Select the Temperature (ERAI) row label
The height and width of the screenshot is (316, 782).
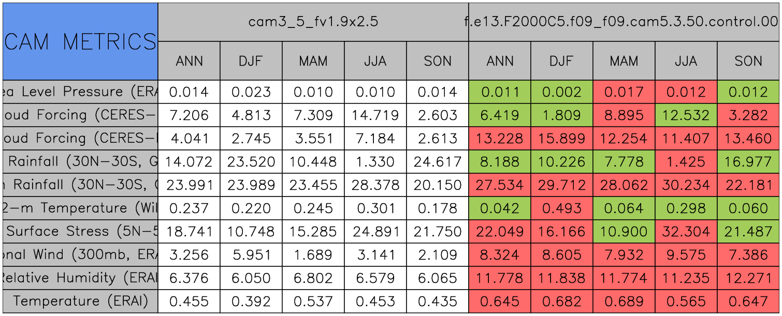80,301
